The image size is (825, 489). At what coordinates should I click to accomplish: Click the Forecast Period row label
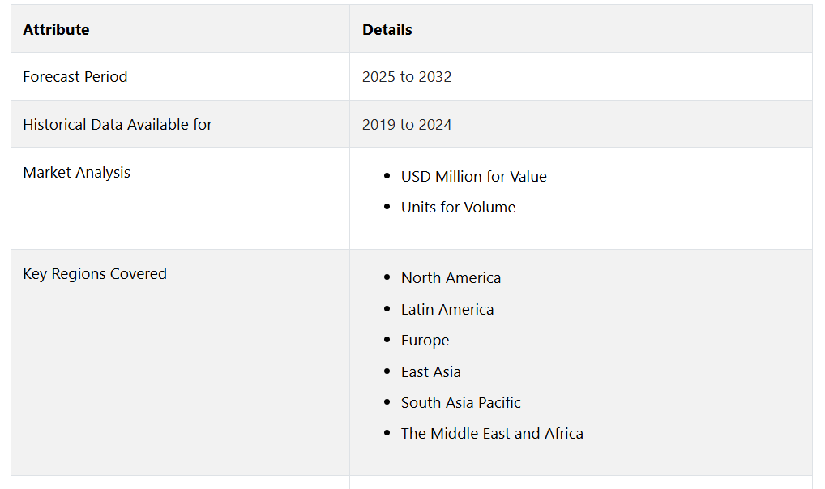click(75, 77)
